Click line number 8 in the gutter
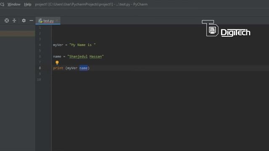 tap(40, 68)
